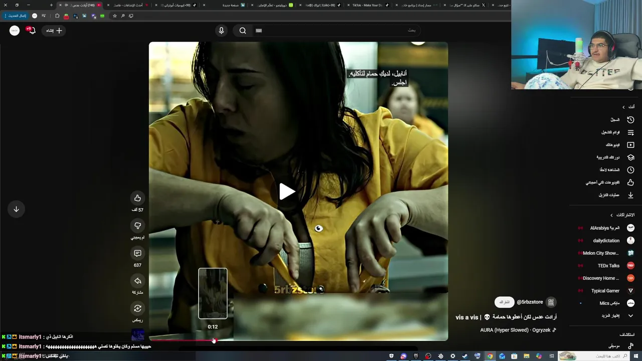Screen dimensions: 642x361
Task: Open the 637 comments panel
Action: tap(137, 253)
